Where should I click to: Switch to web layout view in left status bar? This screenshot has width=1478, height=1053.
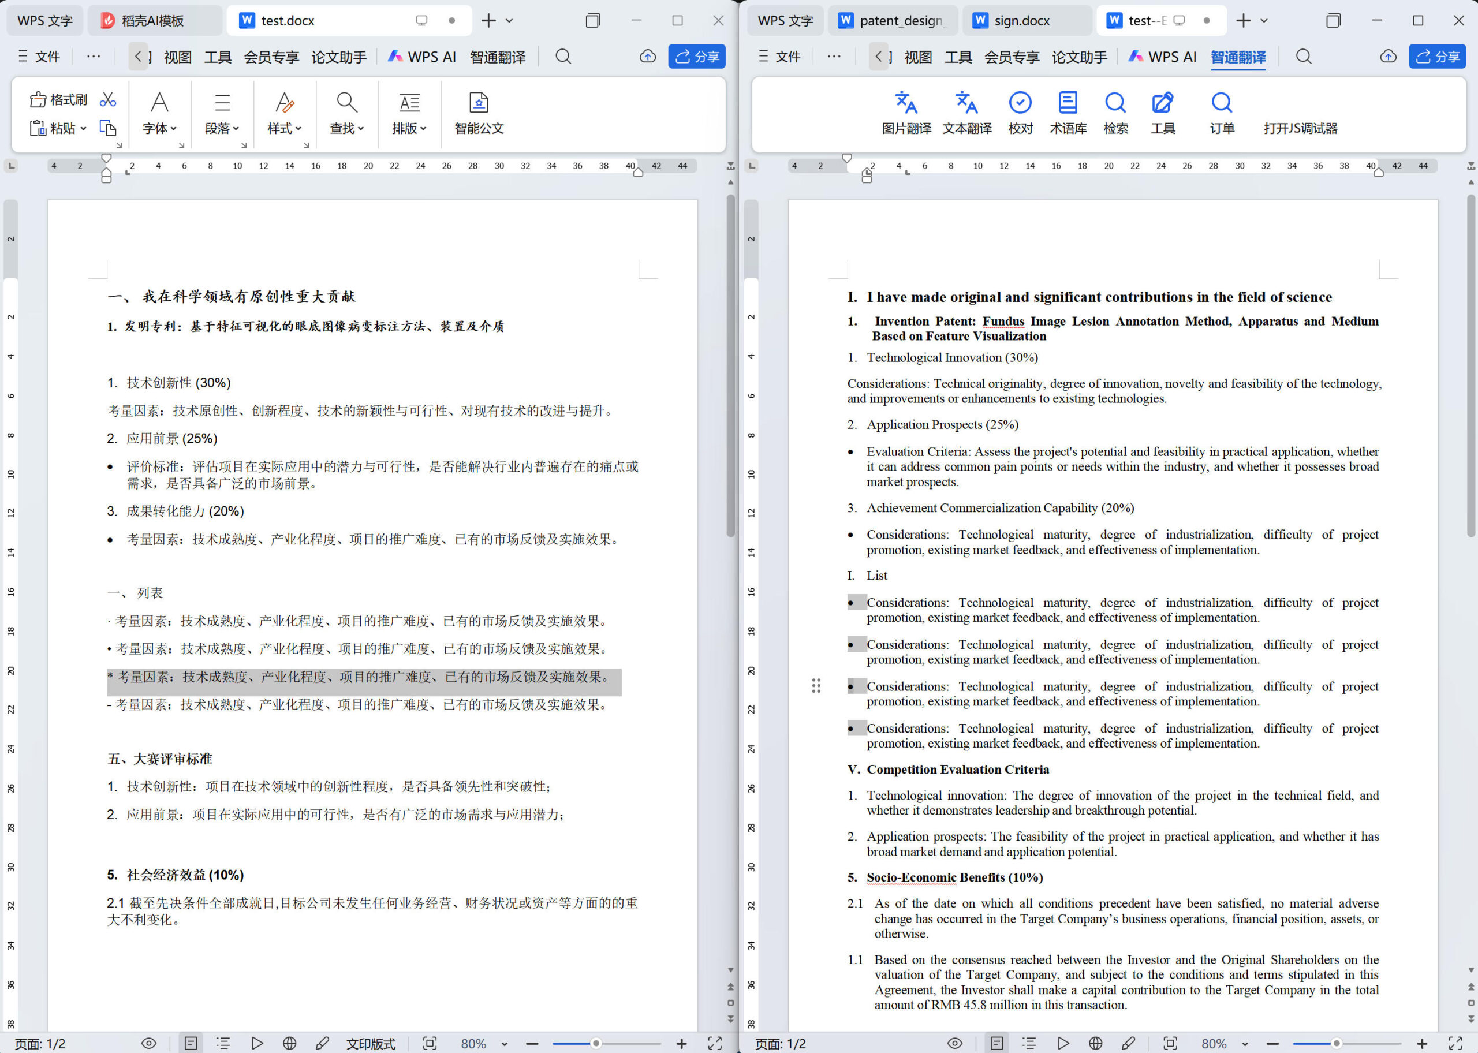(x=290, y=1043)
